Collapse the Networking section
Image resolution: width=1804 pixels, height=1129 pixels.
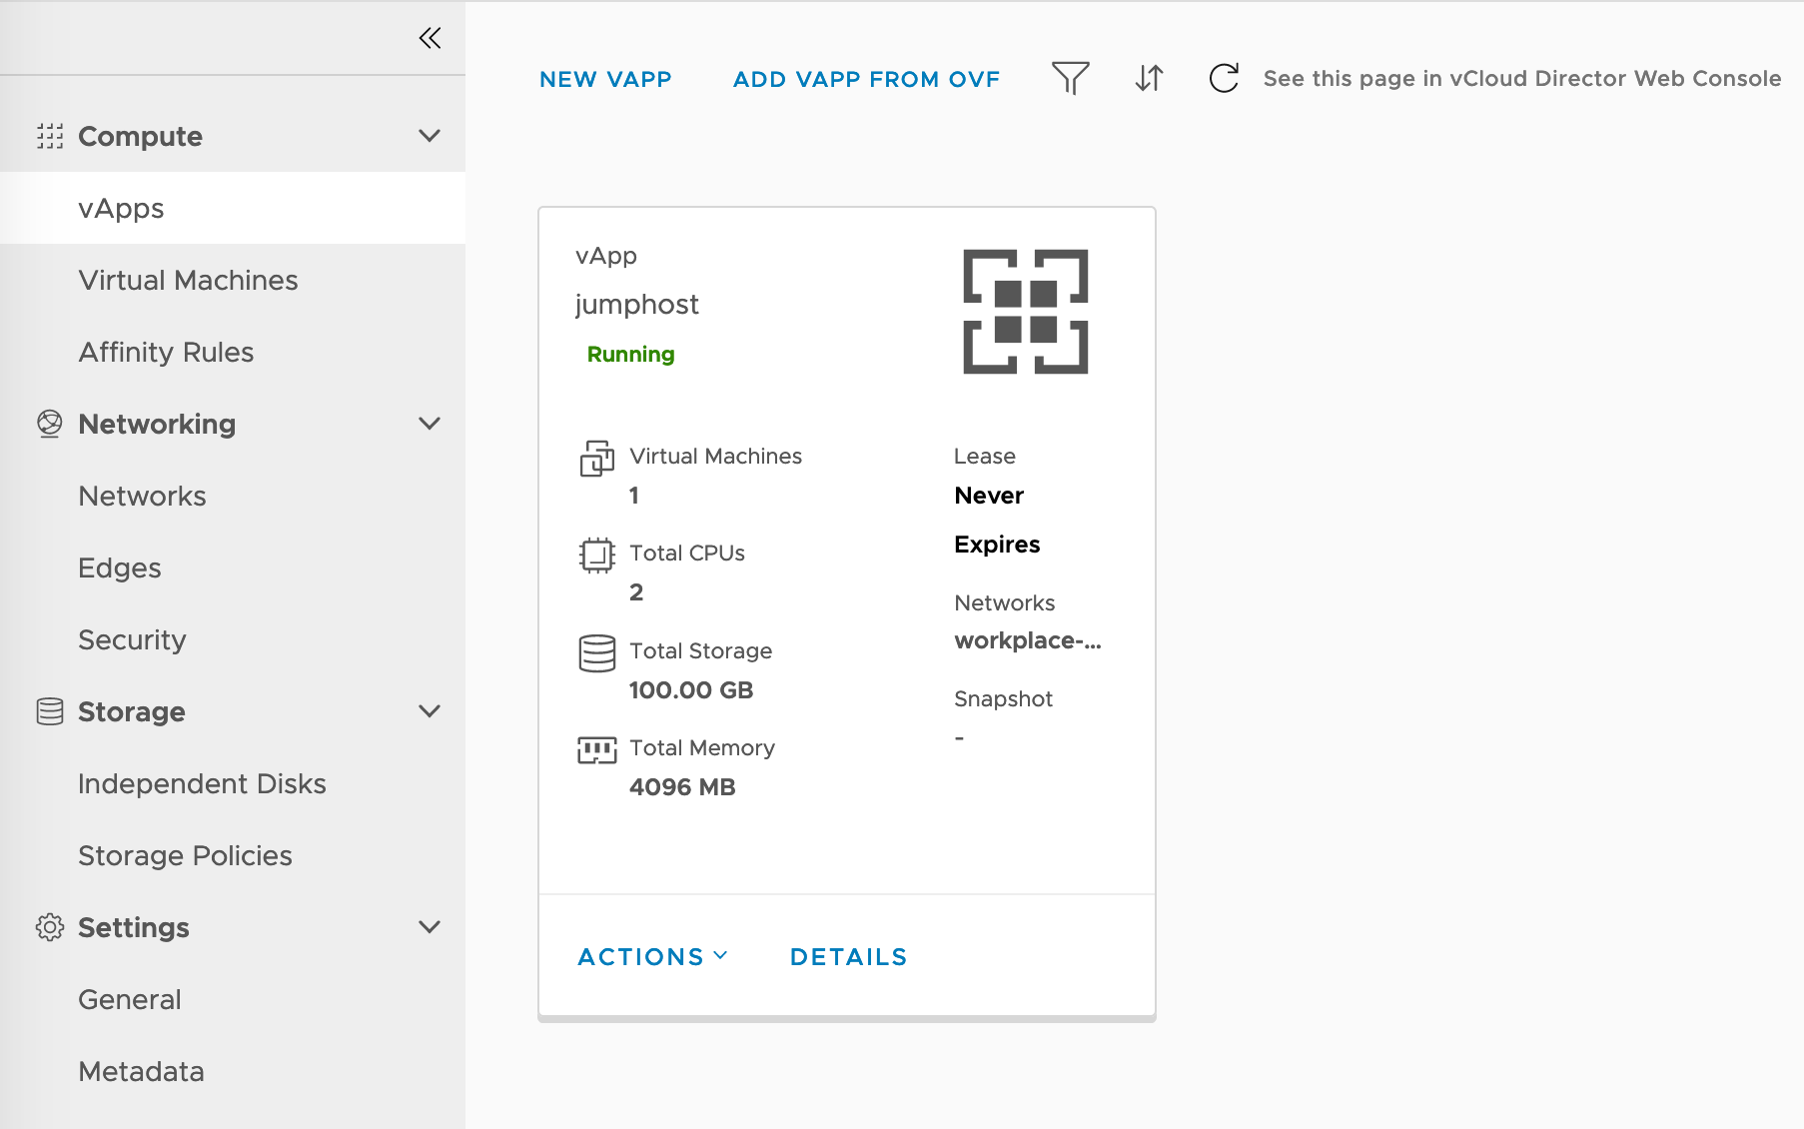pyautogui.click(x=430, y=423)
